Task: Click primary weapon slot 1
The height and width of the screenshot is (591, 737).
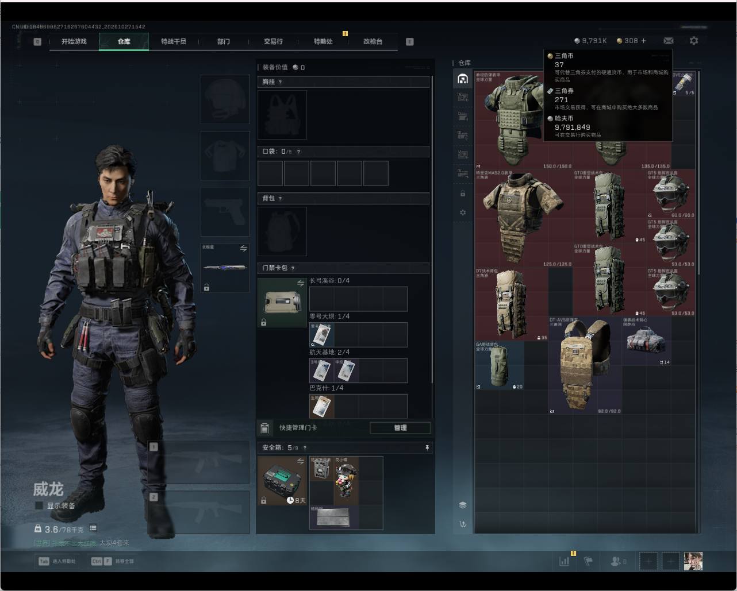Action: click(199, 462)
